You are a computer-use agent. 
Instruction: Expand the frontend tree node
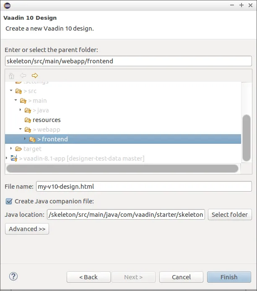[25, 139]
